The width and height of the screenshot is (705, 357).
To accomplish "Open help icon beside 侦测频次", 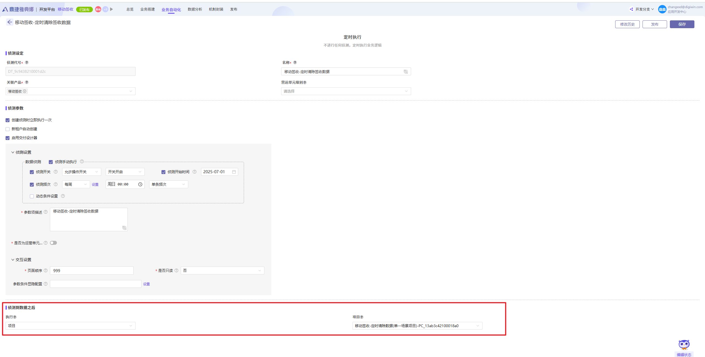I will point(56,184).
